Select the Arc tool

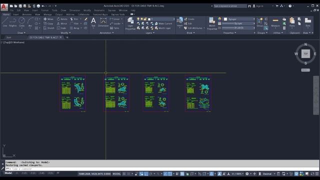click(30, 22)
